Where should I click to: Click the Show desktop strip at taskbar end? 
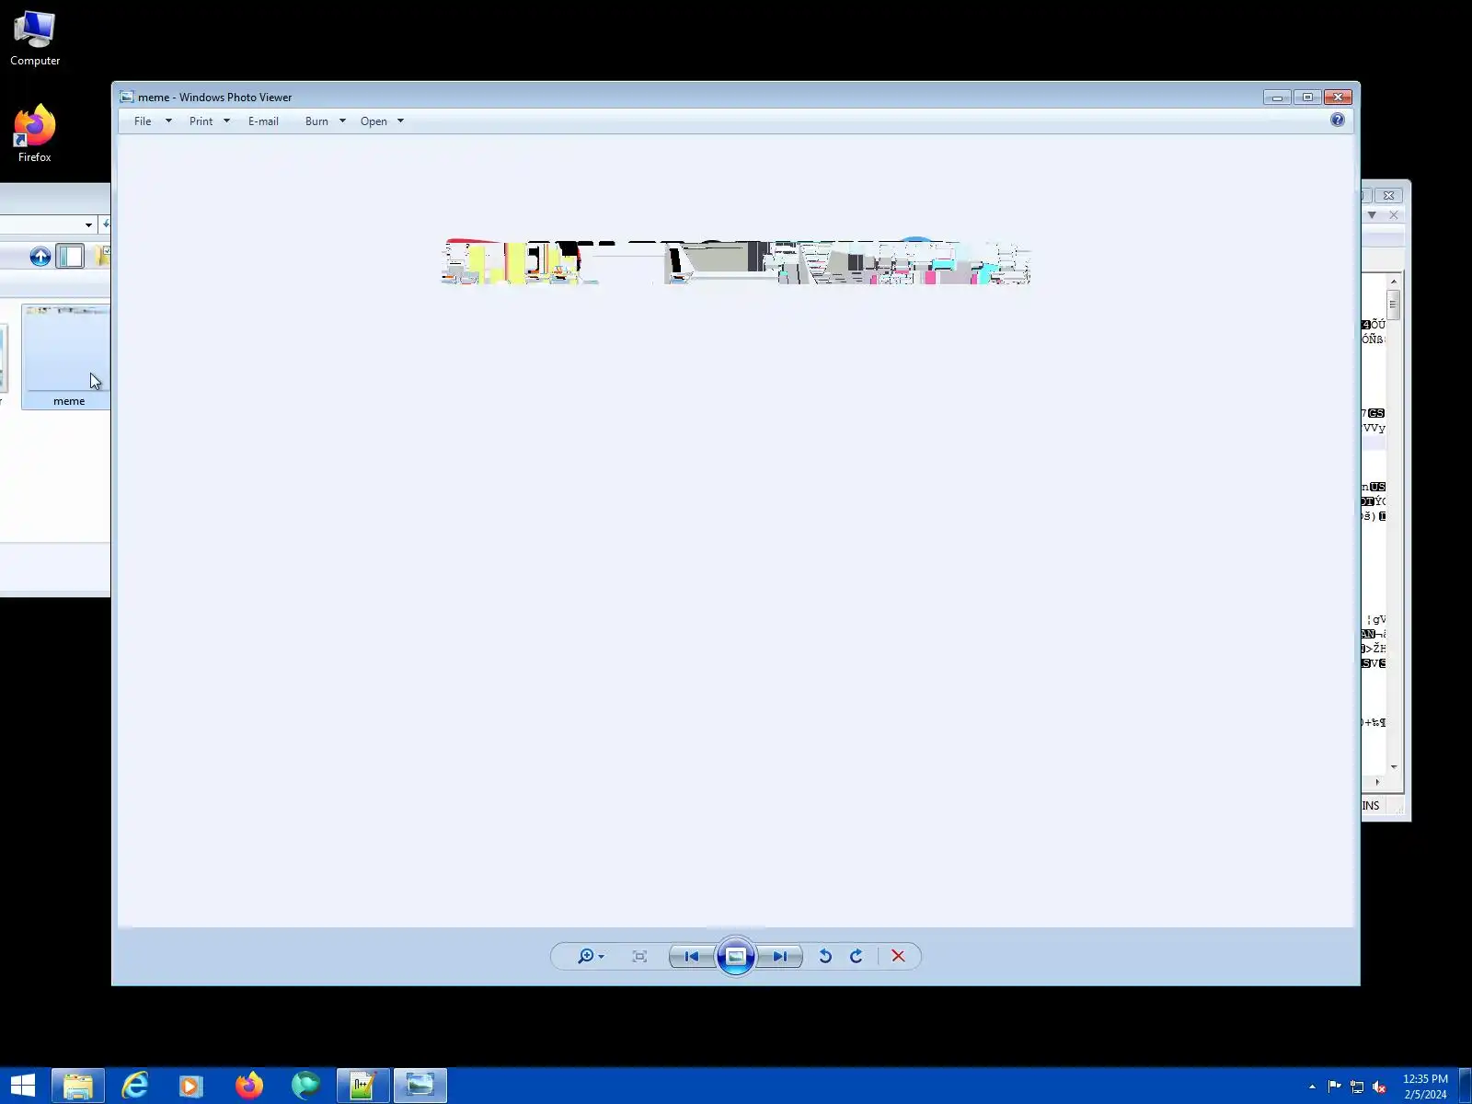tap(1466, 1086)
